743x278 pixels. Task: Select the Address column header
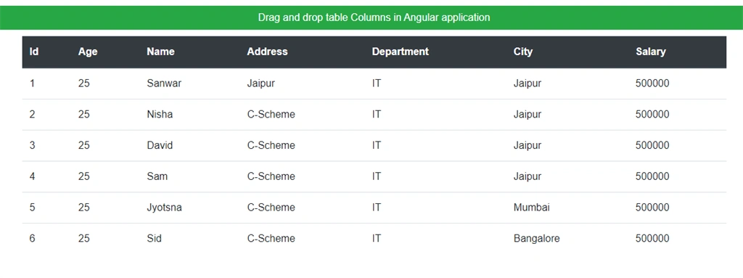267,52
